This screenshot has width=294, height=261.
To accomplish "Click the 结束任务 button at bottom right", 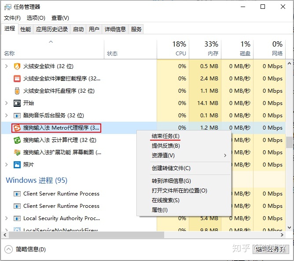I will coord(271,250).
